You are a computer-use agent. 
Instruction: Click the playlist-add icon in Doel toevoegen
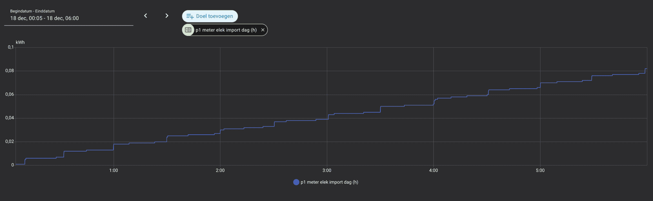(190, 16)
